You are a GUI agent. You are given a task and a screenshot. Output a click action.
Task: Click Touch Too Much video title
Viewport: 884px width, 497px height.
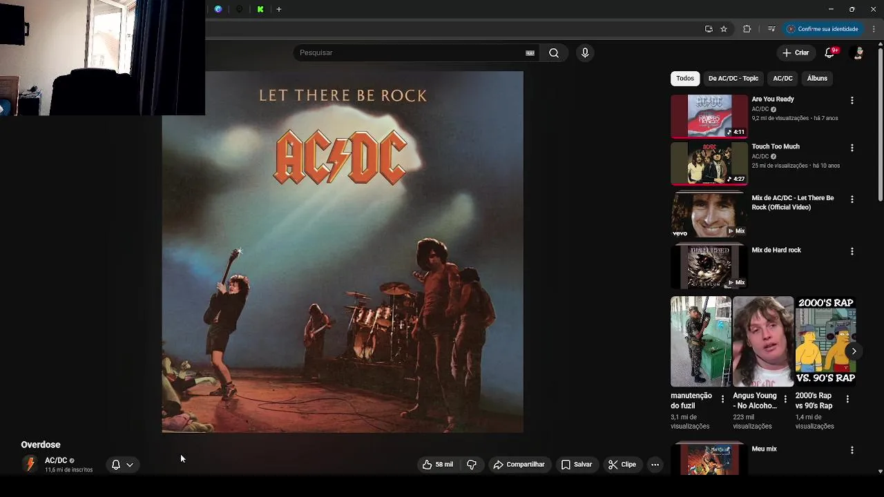[776, 146]
